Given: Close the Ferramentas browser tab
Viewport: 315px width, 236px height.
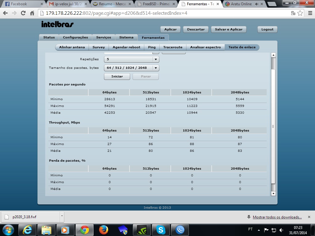Looking at the screenshot, I should pyautogui.click(x=217, y=4).
